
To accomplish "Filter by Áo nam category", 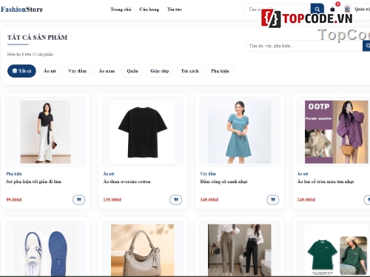I will pos(107,71).
